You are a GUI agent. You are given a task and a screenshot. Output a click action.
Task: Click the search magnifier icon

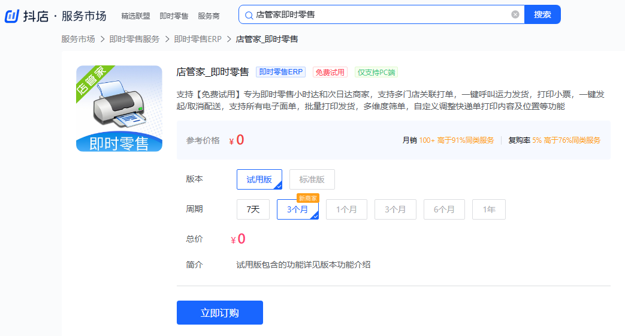[x=249, y=15]
